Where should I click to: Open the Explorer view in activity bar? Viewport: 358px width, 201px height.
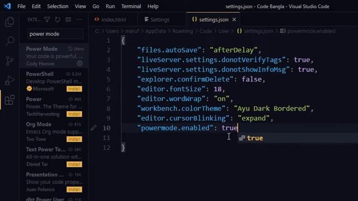tap(10, 22)
